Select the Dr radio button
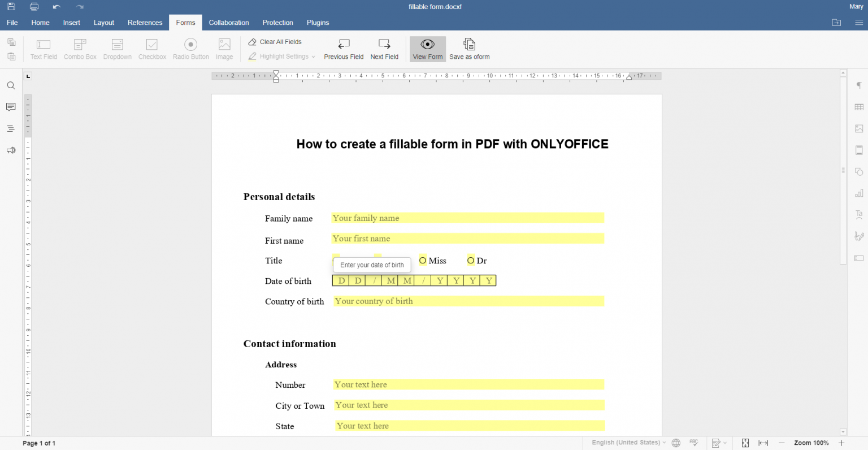The height and width of the screenshot is (450, 868). 471,260
